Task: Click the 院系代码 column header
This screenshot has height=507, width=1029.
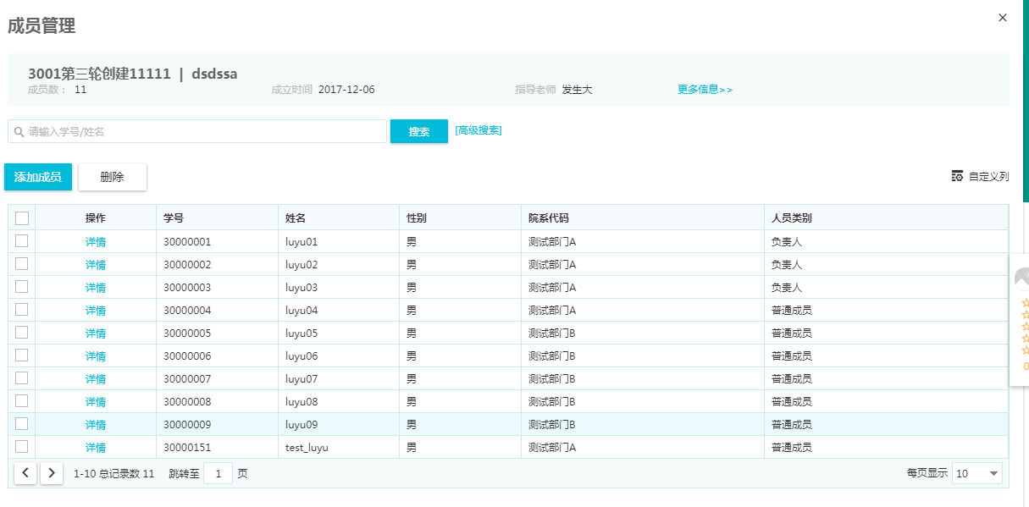Action: click(x=643, y=218)
